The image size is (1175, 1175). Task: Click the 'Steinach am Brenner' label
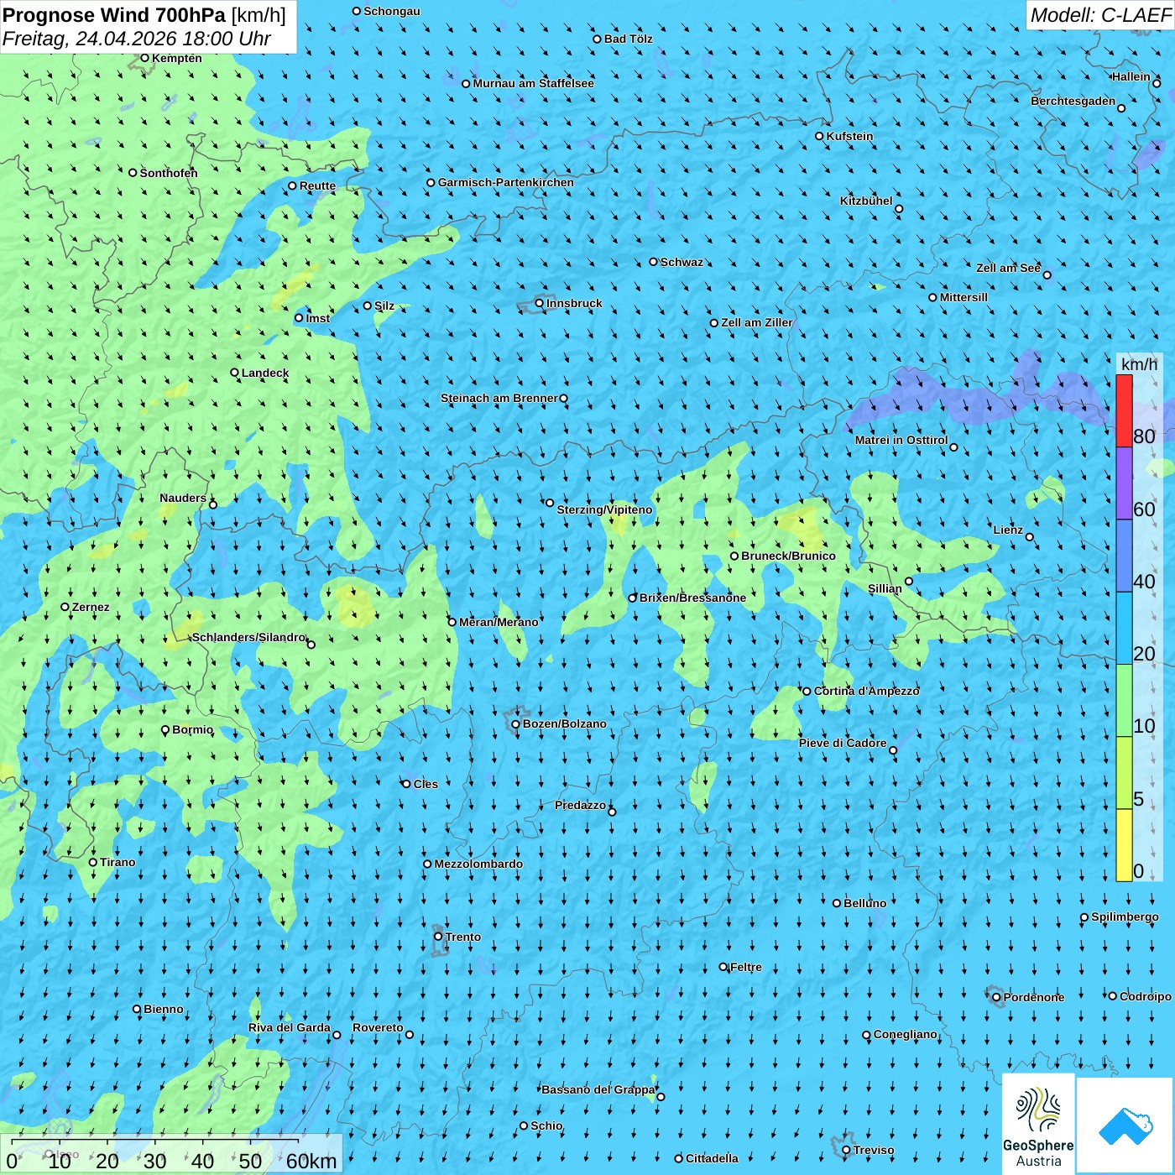(x=499, y=398)
